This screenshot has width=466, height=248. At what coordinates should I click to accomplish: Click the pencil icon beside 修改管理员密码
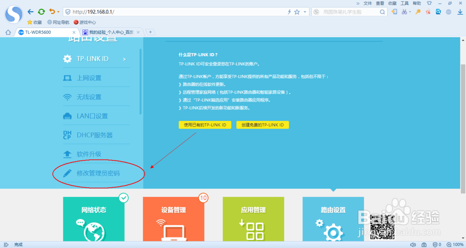tap(67, 173)
